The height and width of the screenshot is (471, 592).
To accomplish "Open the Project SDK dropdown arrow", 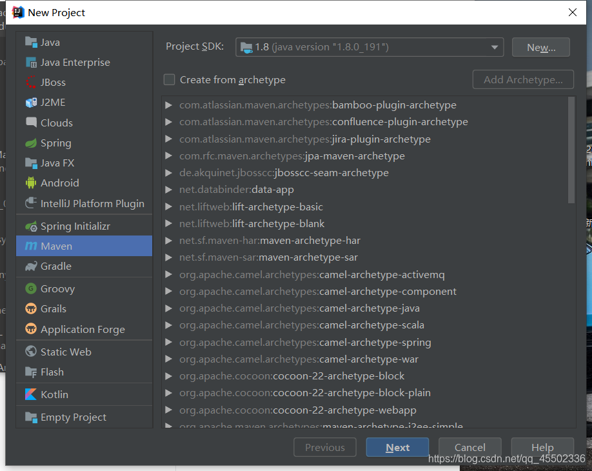I will tap(494, 48).
